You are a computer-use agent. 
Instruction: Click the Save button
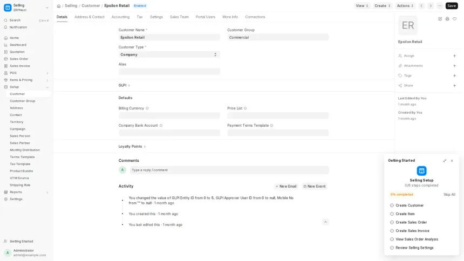tap(452, 5)
